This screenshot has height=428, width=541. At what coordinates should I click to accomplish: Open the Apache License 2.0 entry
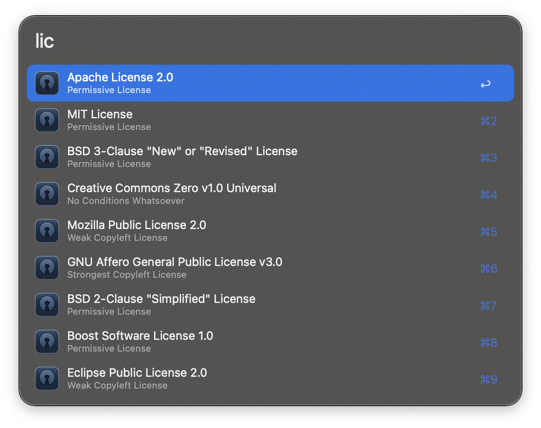[x=210, y=83]
